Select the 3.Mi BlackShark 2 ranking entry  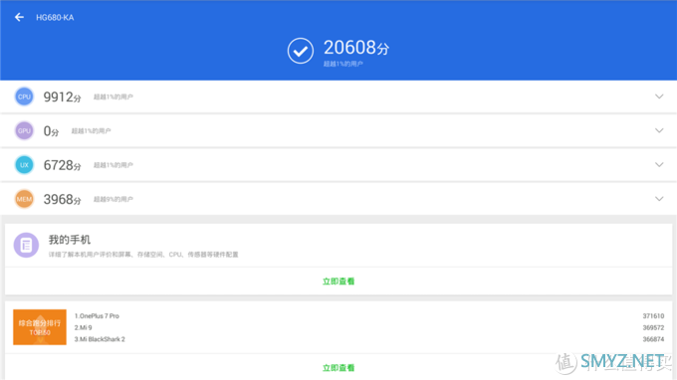point(100,339)
